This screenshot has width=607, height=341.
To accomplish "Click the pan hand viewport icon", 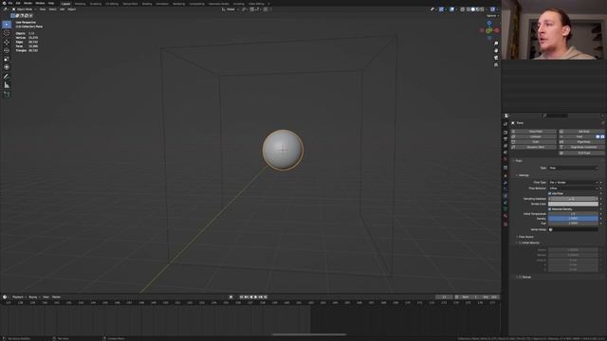I will pyautogui.click(x=496, y=50).
